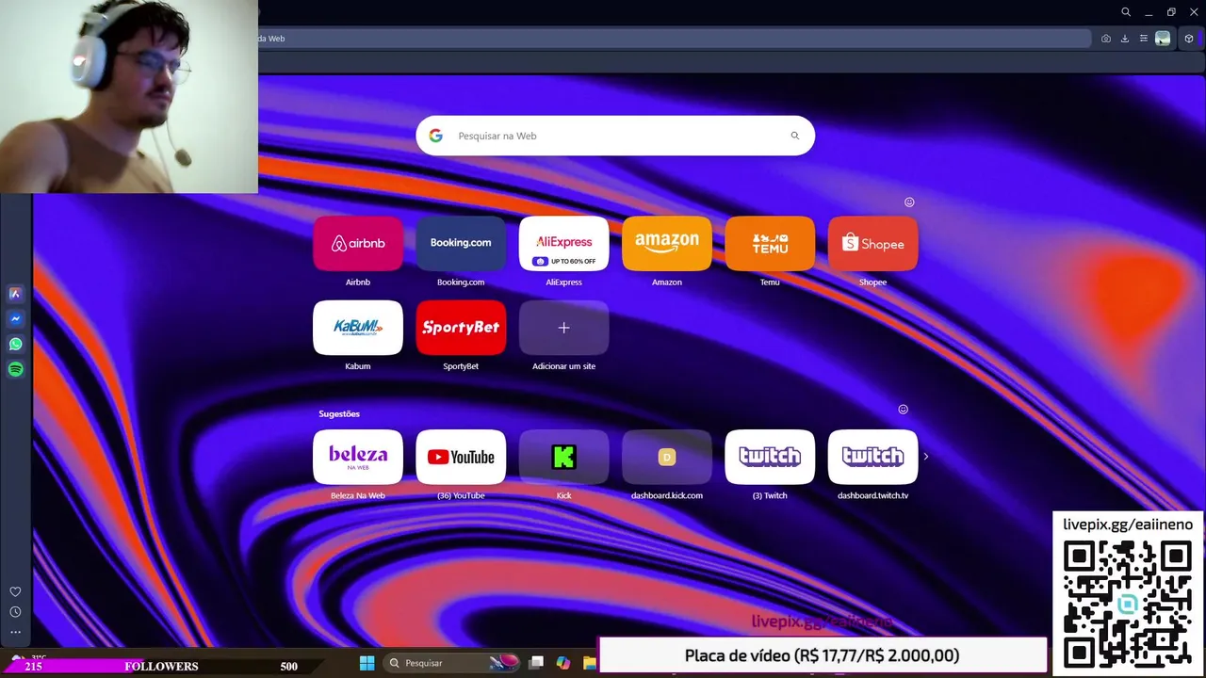The width and height of the screenshot is (1206, 678).
Task: Open the history clock icon in the sidebar
Action: (15, 612)
